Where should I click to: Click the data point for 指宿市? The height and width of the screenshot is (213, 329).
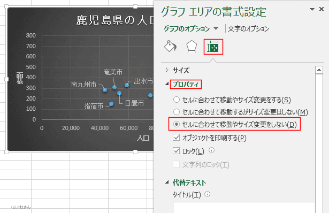pos(111,104)
